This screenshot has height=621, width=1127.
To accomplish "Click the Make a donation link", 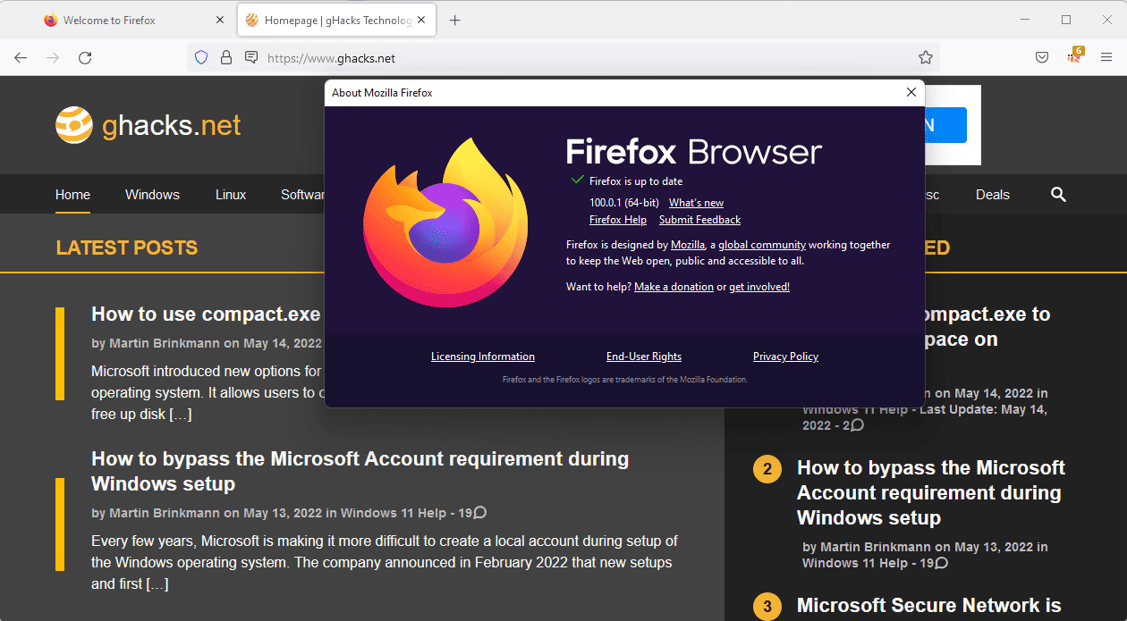I will point(674,287).
